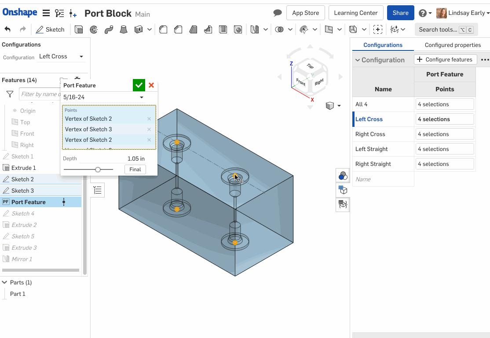Switch to Configured properties tab
490x338 pixels.
[452, 45]
